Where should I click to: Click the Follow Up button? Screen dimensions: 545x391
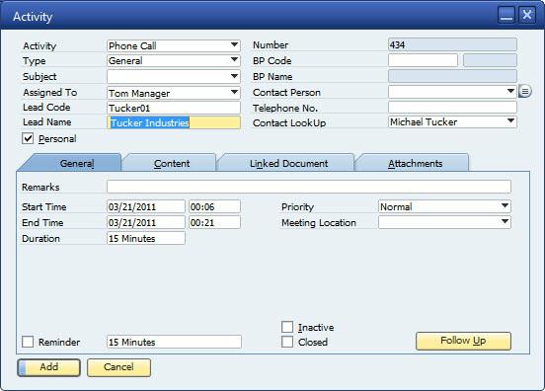pos(463,341)
